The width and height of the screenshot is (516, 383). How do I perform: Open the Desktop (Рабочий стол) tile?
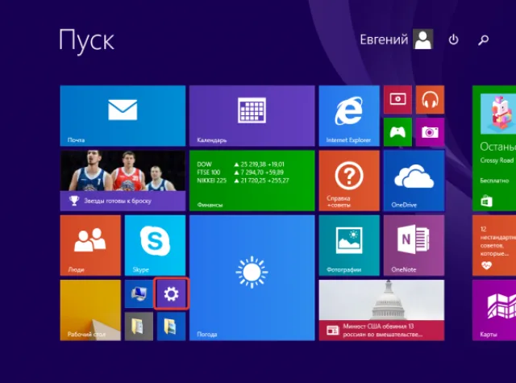(90, 310)
